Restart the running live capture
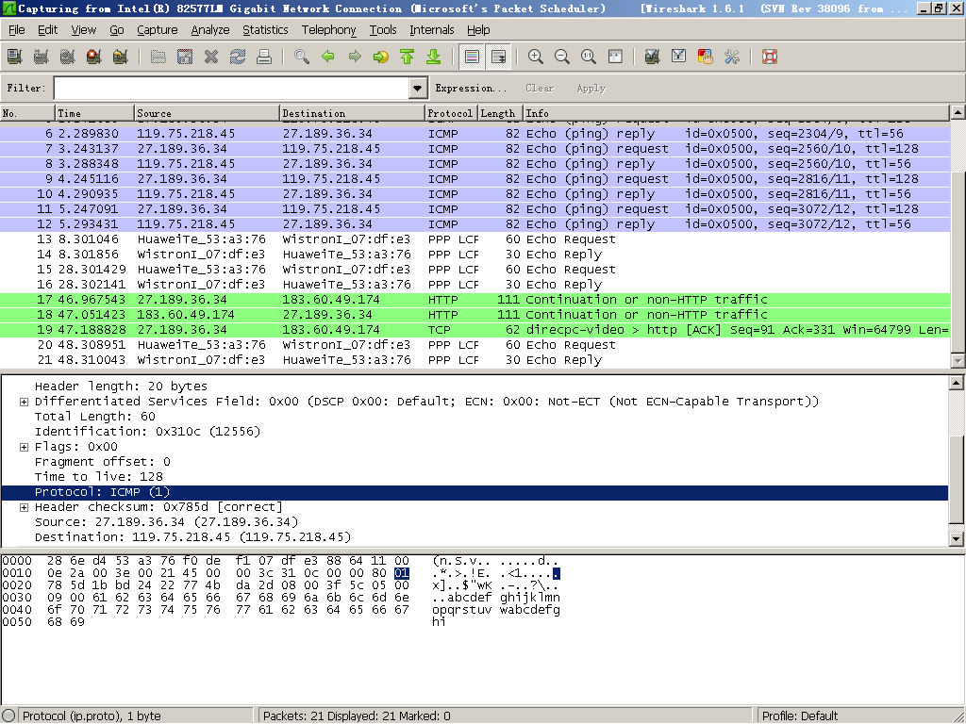Image resolution: width=966 pixels, height=724 pixels. coord(120,57)
